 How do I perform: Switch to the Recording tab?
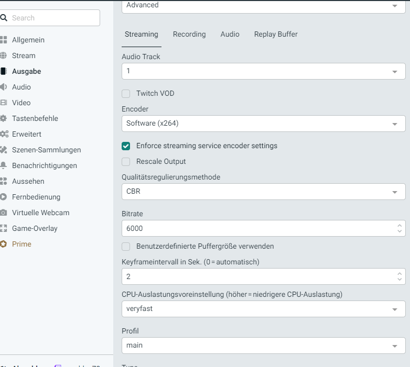coord(189,35)
